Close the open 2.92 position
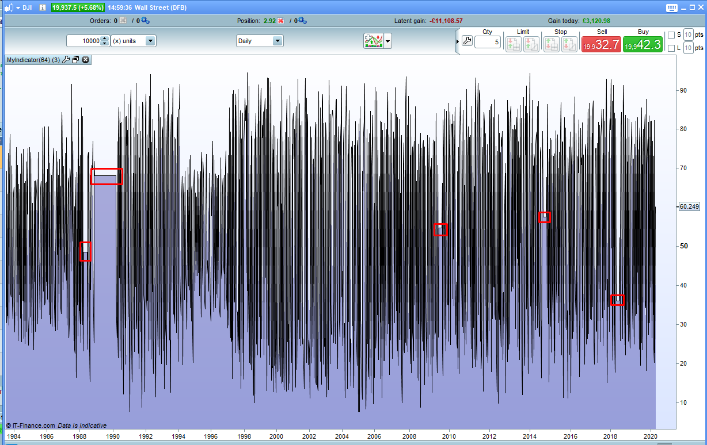The width and height of the screenshot is (707, 445). 281,21
